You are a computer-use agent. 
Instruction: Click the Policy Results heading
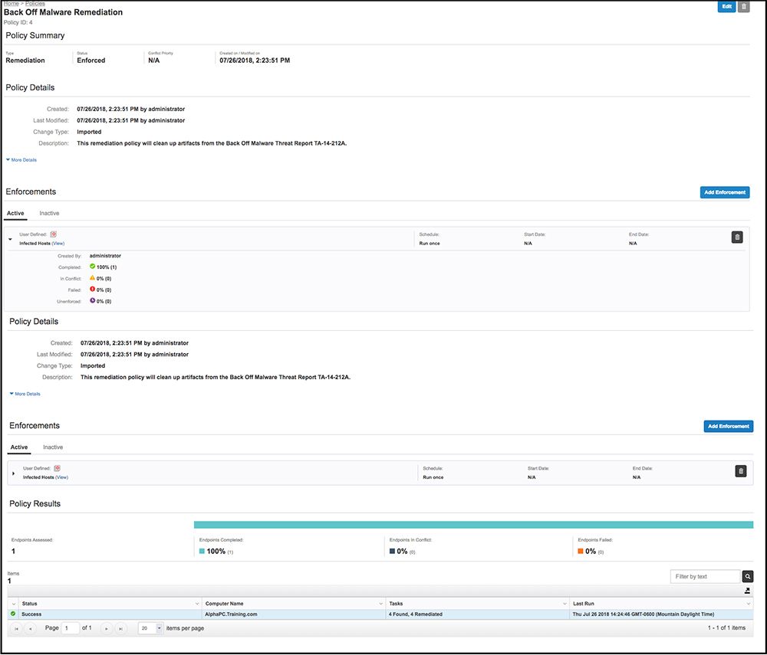click(x=35, y=504)
